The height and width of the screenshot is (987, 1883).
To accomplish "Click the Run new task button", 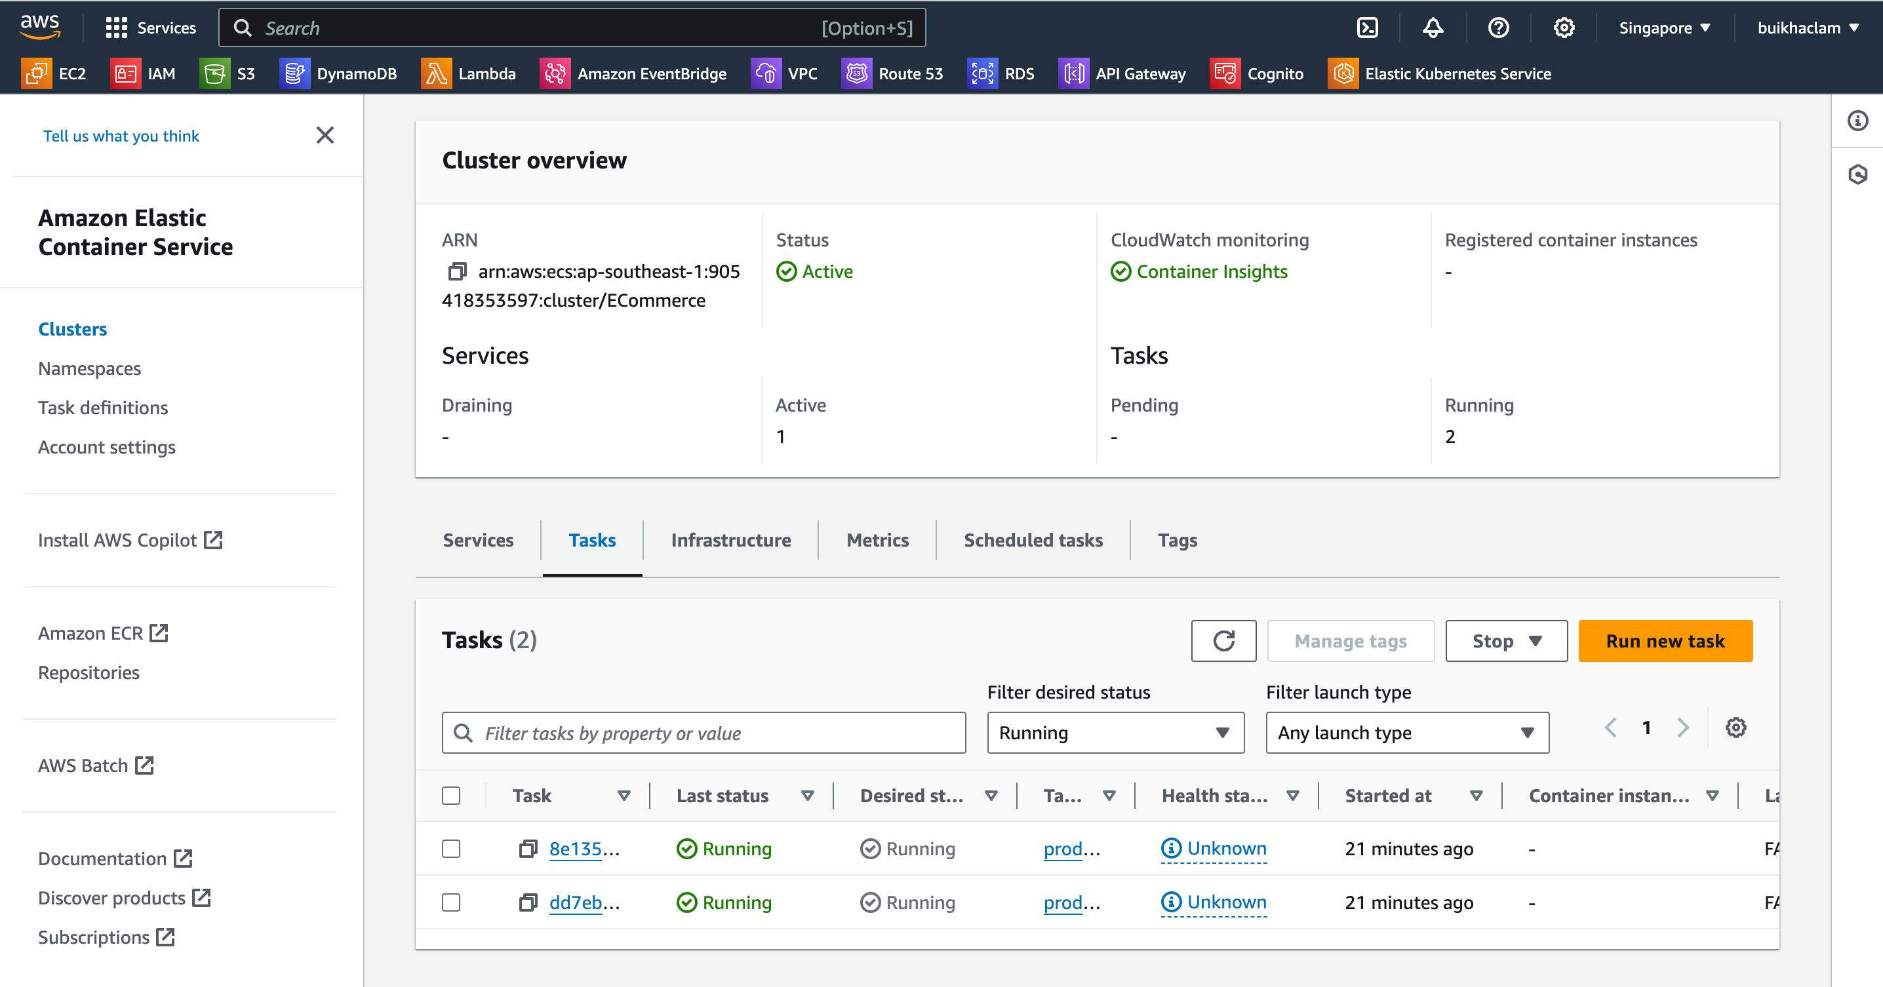I will pos(1665,641).
